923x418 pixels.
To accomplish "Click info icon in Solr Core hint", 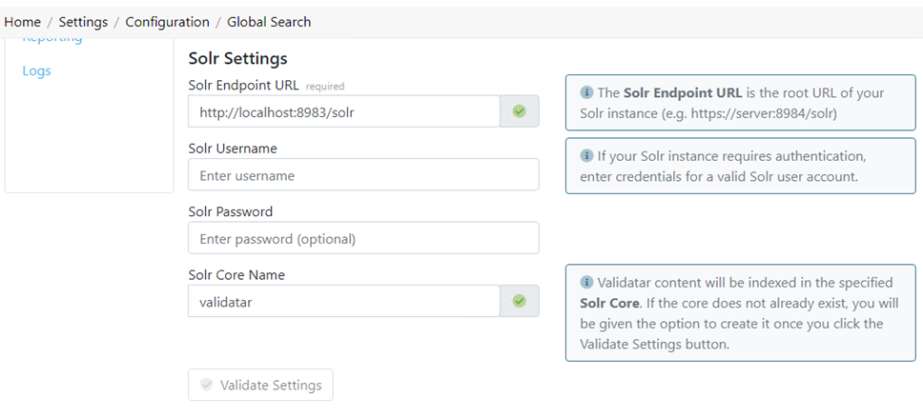I will 586,282.
